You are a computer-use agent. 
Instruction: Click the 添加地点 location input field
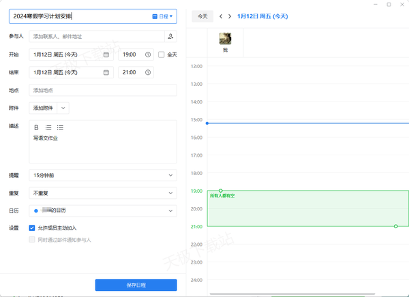tap(103, 90)
